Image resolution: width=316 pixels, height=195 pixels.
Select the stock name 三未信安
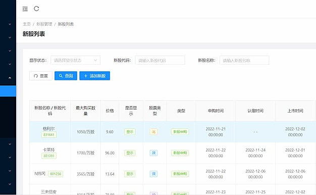click(49, 192)
